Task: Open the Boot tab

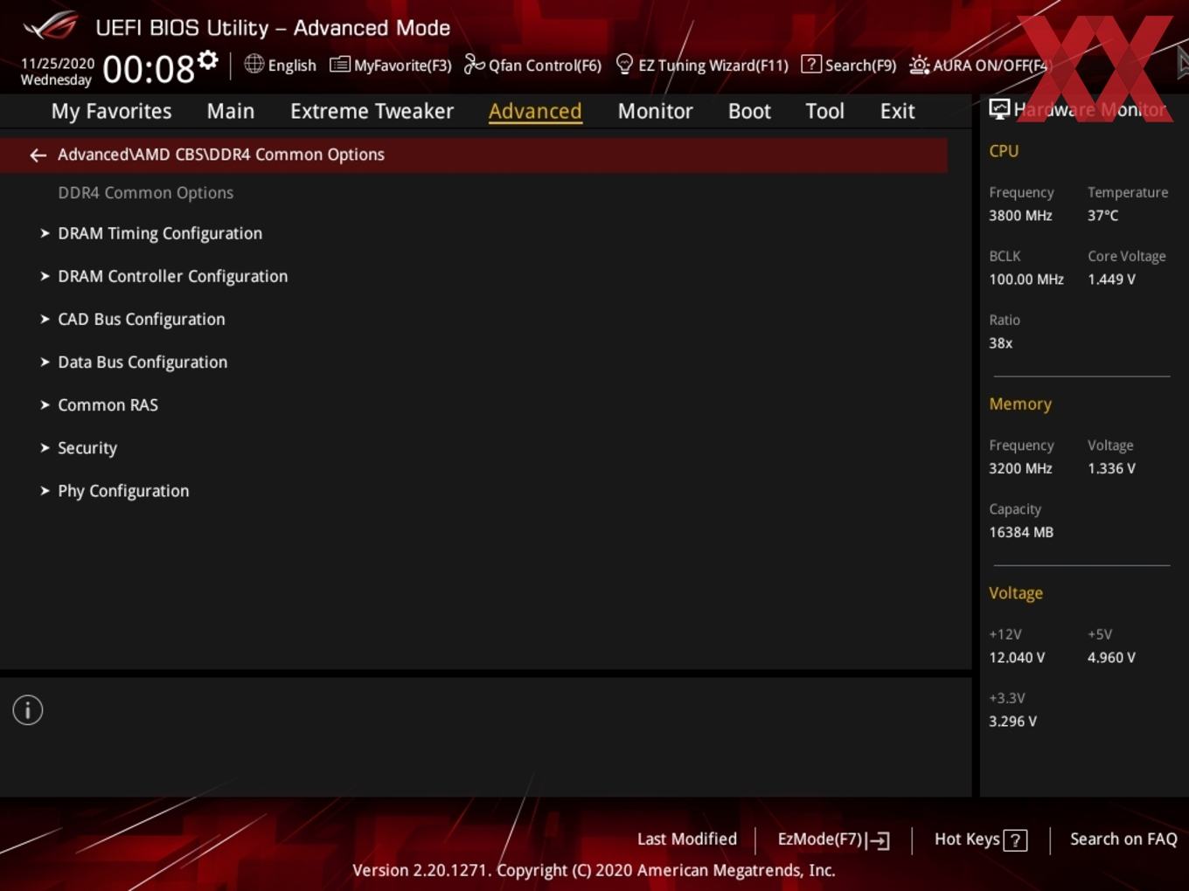Action: 749,111
